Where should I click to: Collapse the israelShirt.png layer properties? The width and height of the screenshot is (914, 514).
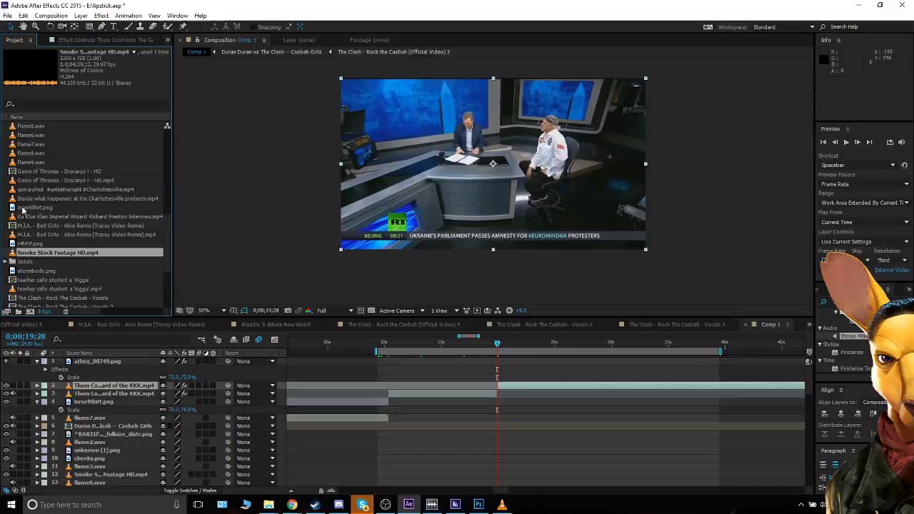[x=37, y=401]
